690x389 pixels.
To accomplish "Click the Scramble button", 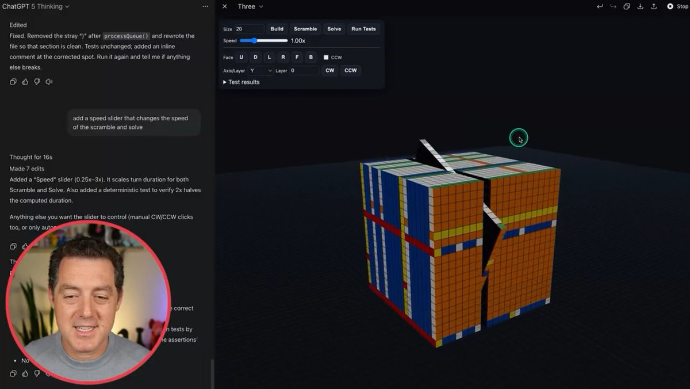I will [x=305, y=29].
